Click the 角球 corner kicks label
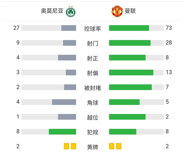Image resolution: width=185 pixels, height=154 pixels. coord(92,102)
